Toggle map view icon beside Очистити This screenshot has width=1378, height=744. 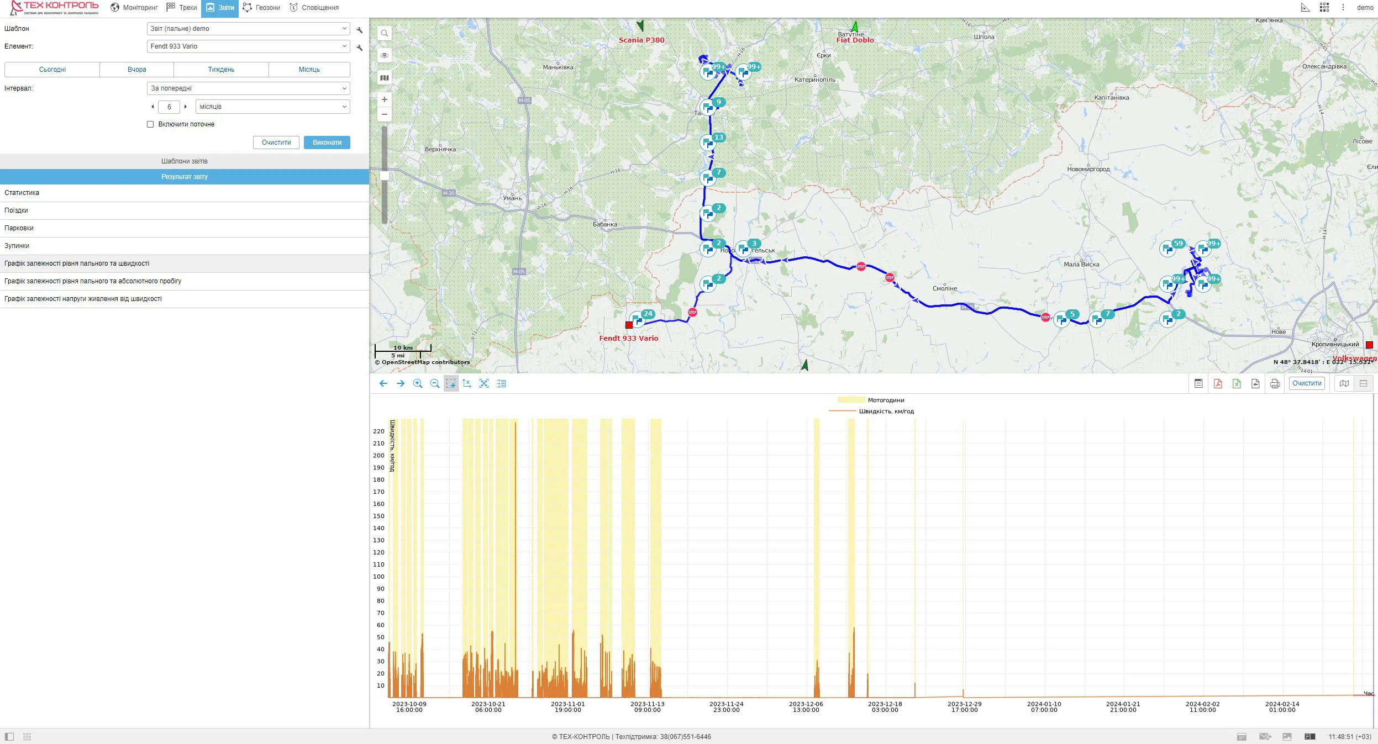coord(1344,383)
